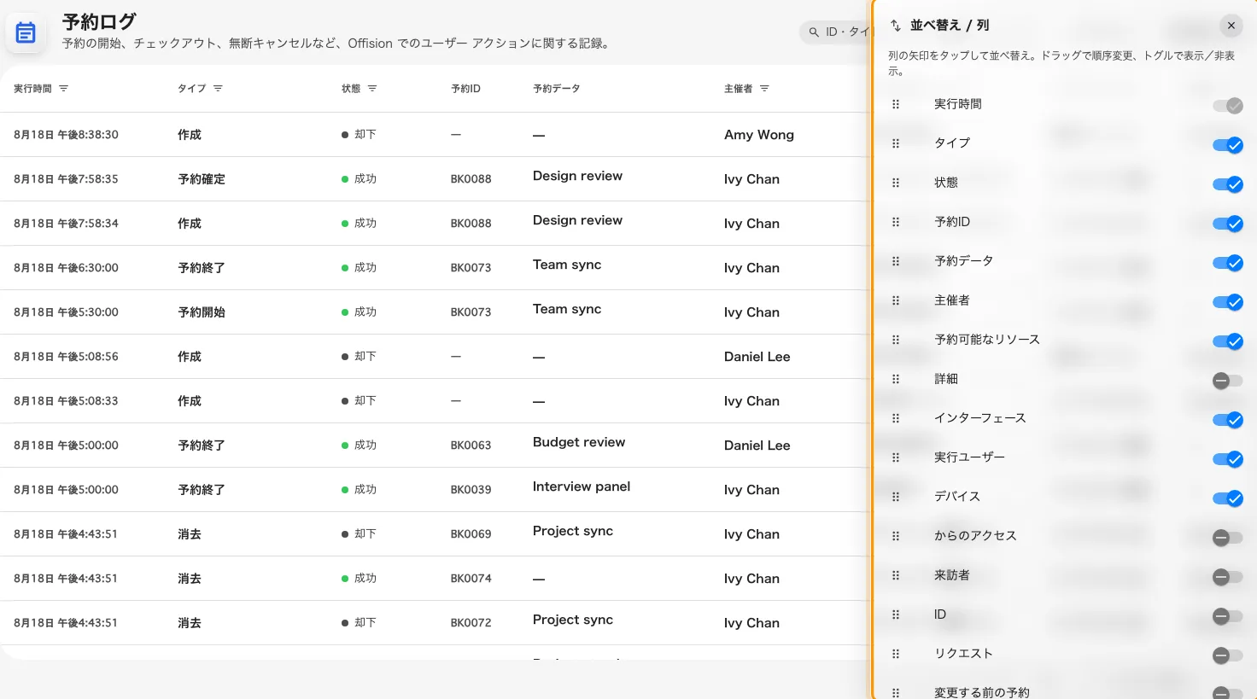1257x699 pixels.
Task: Click the search field with ID placeholder
Action: [835, 32]
